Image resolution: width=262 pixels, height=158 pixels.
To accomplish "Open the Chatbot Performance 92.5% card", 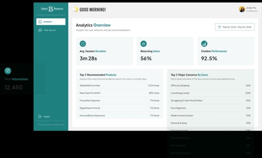I will (x=226, y=51).
